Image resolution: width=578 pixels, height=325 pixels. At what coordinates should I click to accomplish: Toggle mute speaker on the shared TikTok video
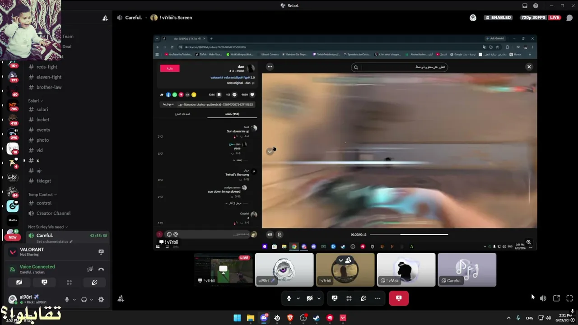(270, 234)
